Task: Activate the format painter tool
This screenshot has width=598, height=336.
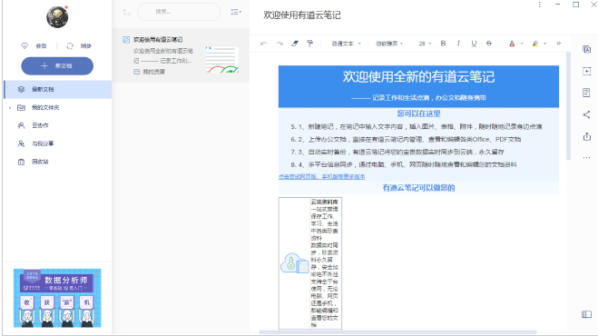Action: click(x=310, y=44)
